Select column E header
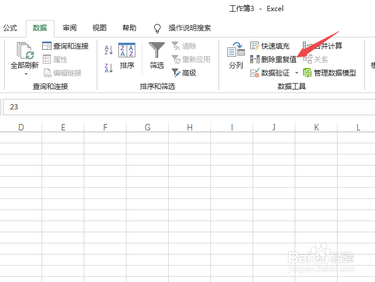This screenshot has width=375, height=282. coord(63,127)
